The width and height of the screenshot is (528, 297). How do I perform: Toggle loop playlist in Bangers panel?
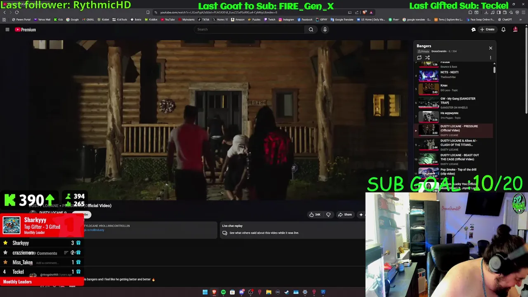(420, 58)
